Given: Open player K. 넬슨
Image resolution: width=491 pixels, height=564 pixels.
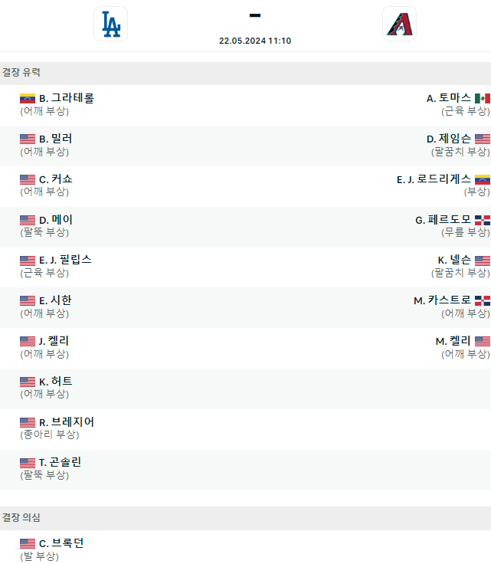Looking at the screenshot, I should [x=454, y=260].
